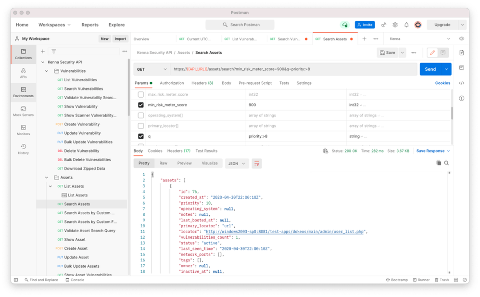The width and height of the screenshot is (480, 297).
Task: Open the comments icon in the right sidebar
Action: 462,68
